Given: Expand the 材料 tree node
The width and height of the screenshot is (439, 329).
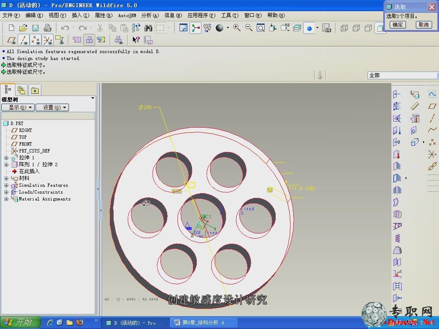Looking at the screenshot, I should tap(6, 178).
